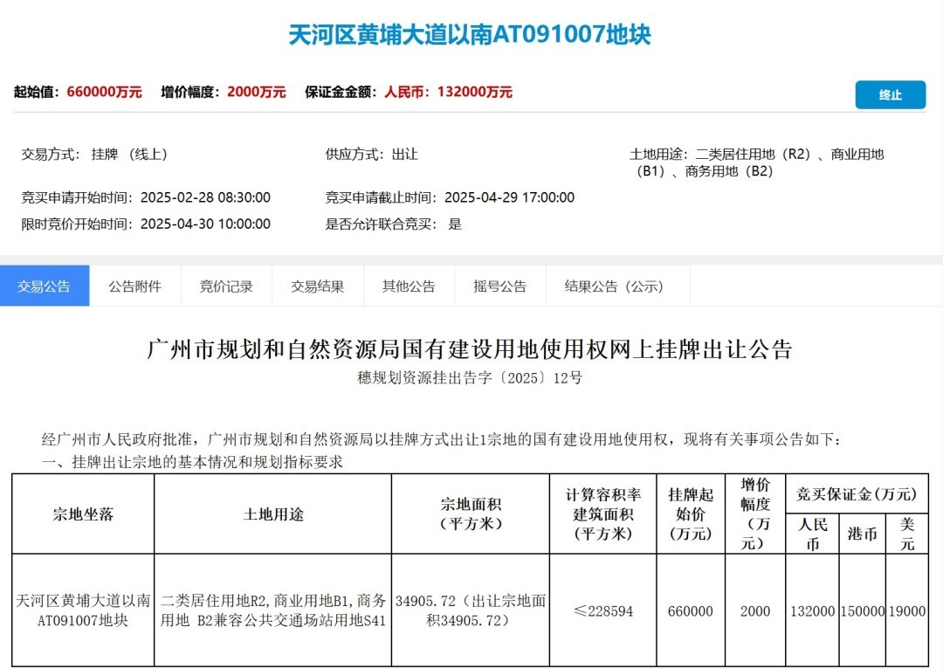The image size is (943, 669).
Task: Click the page title 天河区黄埔大道以南AT091007地块
Action: coord(470,35)
